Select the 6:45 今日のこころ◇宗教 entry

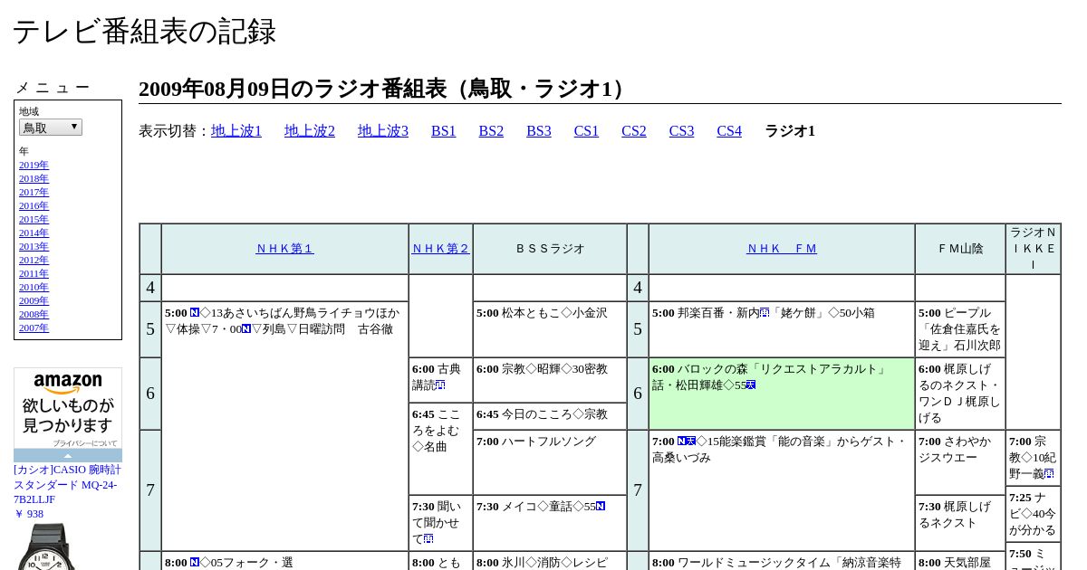(550, 414)
